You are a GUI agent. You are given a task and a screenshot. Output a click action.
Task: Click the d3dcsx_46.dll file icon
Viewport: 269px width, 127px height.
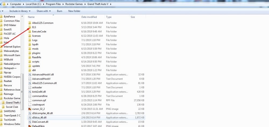[x=30, y=118]
